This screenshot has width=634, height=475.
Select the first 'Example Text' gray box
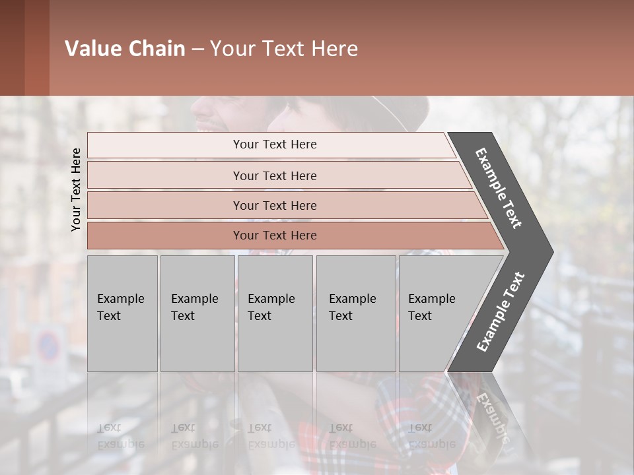pos(122,313)
